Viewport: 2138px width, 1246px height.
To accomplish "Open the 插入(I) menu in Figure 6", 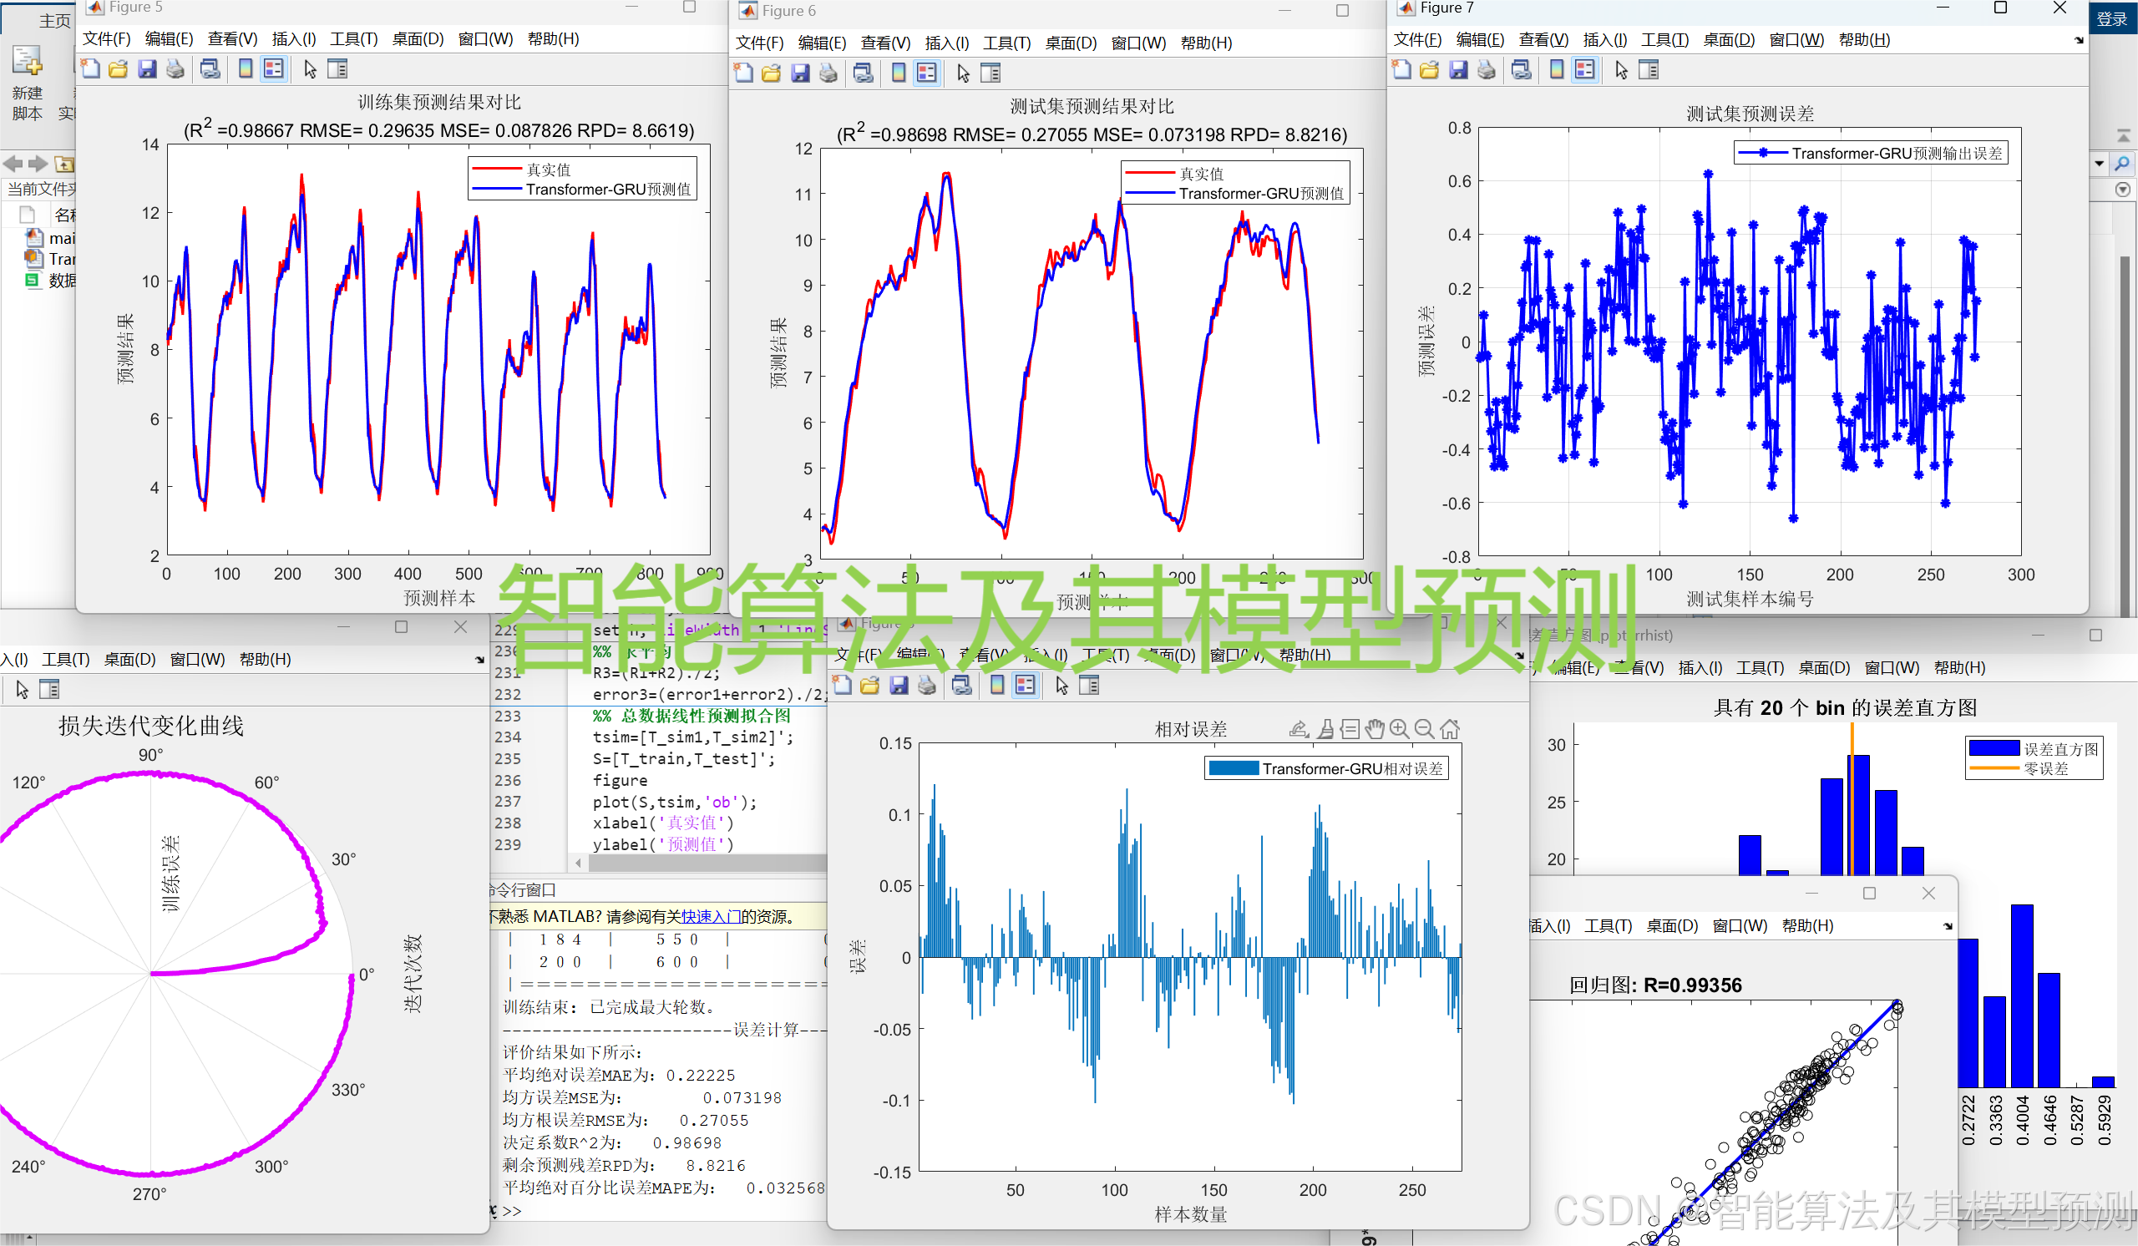I will [x=949, y=43].
